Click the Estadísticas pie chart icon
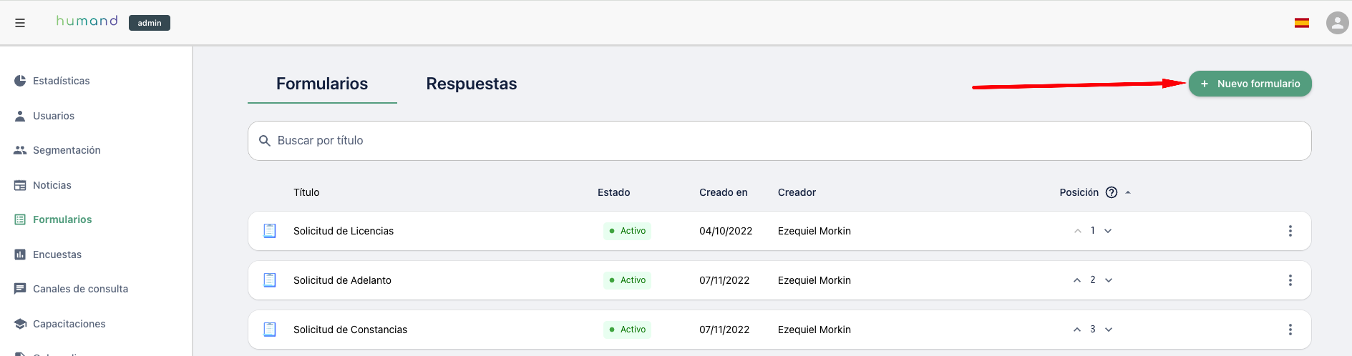Viewport: 1352px width, 356px height. 20,81
